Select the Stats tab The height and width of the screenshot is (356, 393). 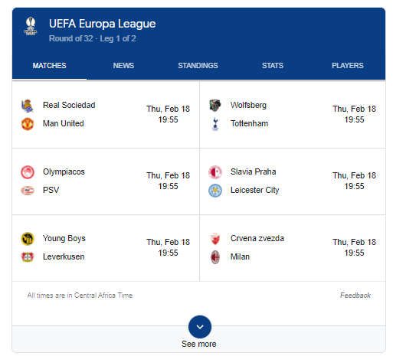pos(273,66)
